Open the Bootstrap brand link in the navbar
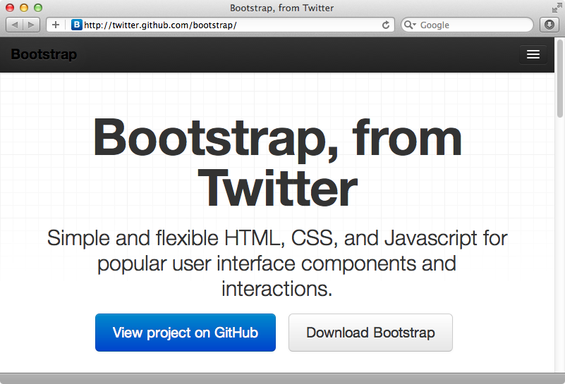 44,54
